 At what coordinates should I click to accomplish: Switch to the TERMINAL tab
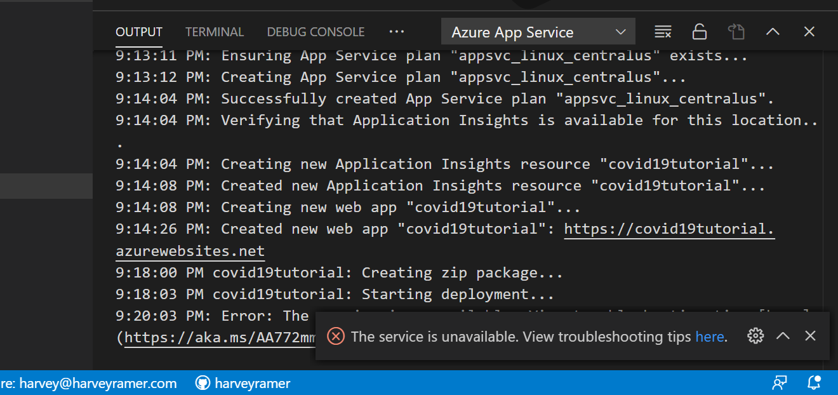[215, 32]
